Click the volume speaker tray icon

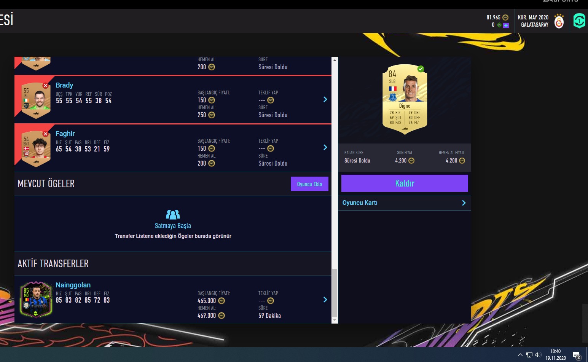pos(538,355)
